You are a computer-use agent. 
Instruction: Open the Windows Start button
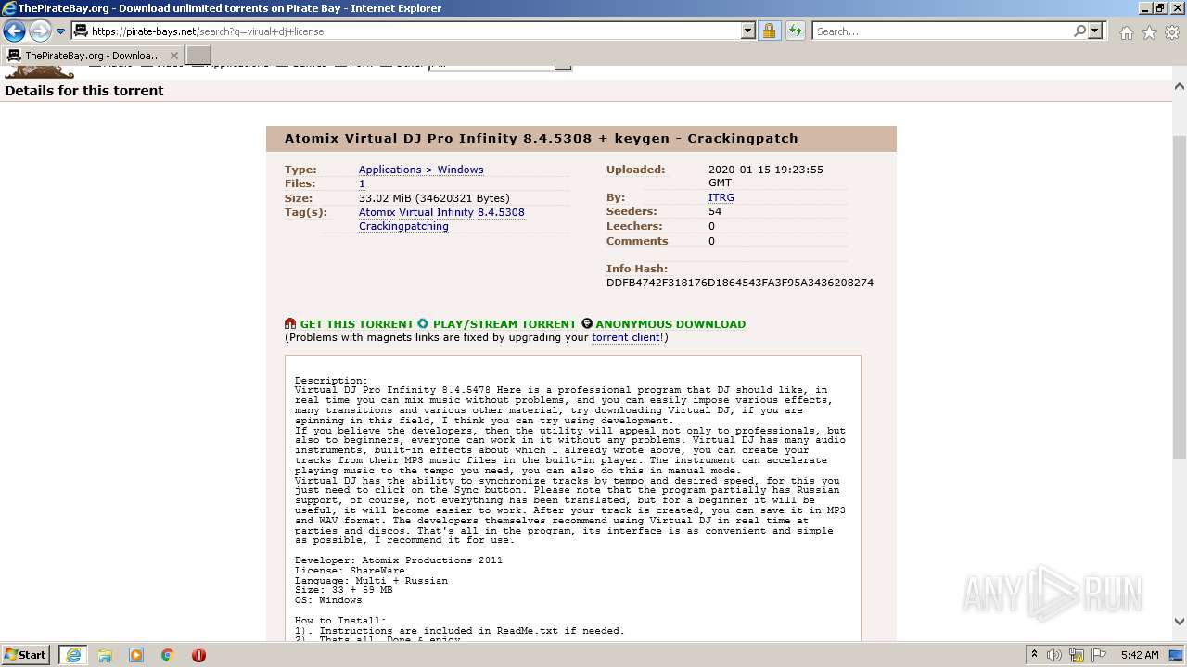(26, 654)
